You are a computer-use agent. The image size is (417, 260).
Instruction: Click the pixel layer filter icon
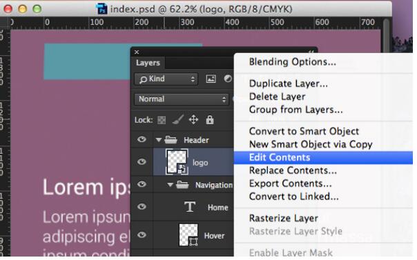[x=211, y=79]
